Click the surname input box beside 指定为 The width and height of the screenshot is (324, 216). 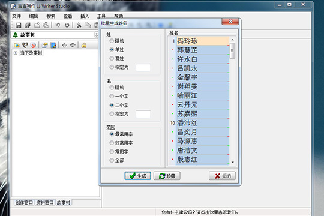[143, 67]
